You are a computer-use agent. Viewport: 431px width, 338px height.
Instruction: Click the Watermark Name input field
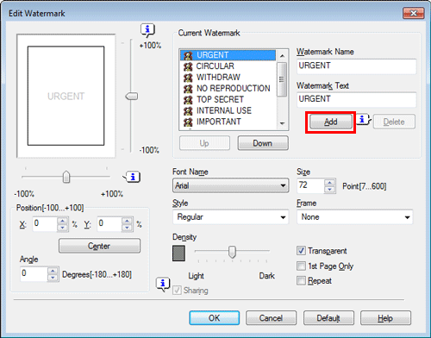point(356,66)
